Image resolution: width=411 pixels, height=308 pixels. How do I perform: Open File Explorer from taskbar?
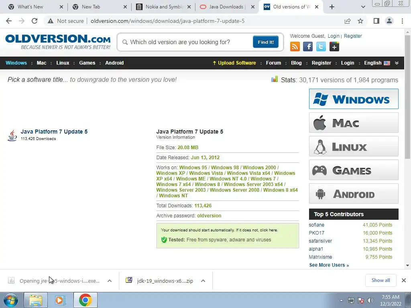(x=36, y=300)
